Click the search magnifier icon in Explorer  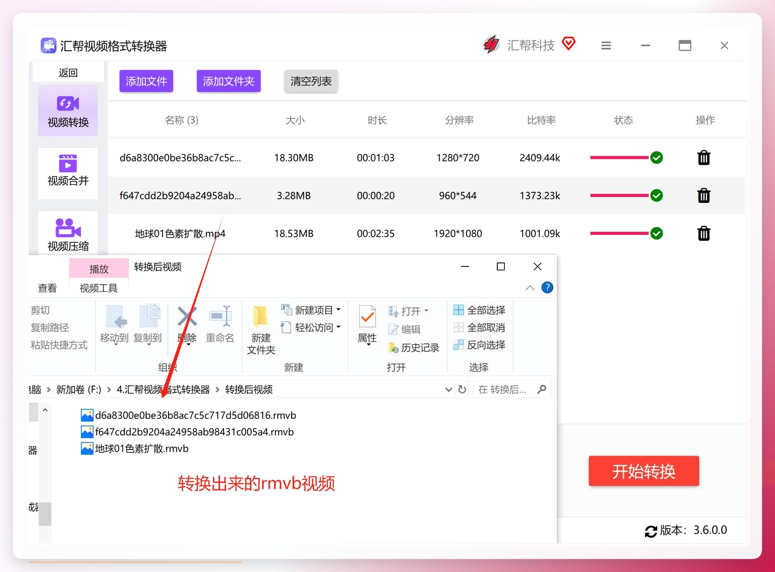pyautogui.click(x=542, y=389)
